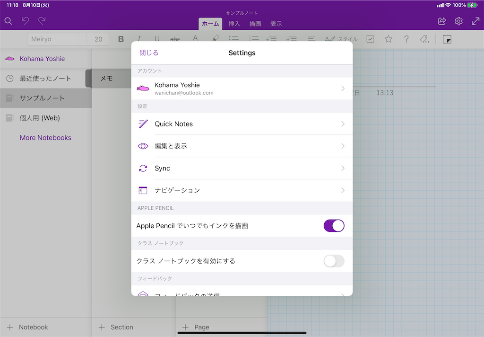The width and height of the screenshot is (484, 337).
Task: Add a new Section
Action: (116, 327)
